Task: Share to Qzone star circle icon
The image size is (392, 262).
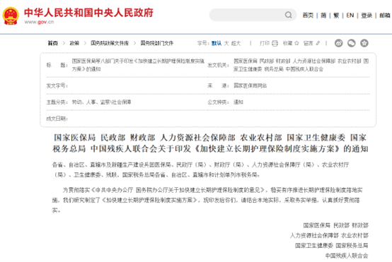Action: [364, 43]
